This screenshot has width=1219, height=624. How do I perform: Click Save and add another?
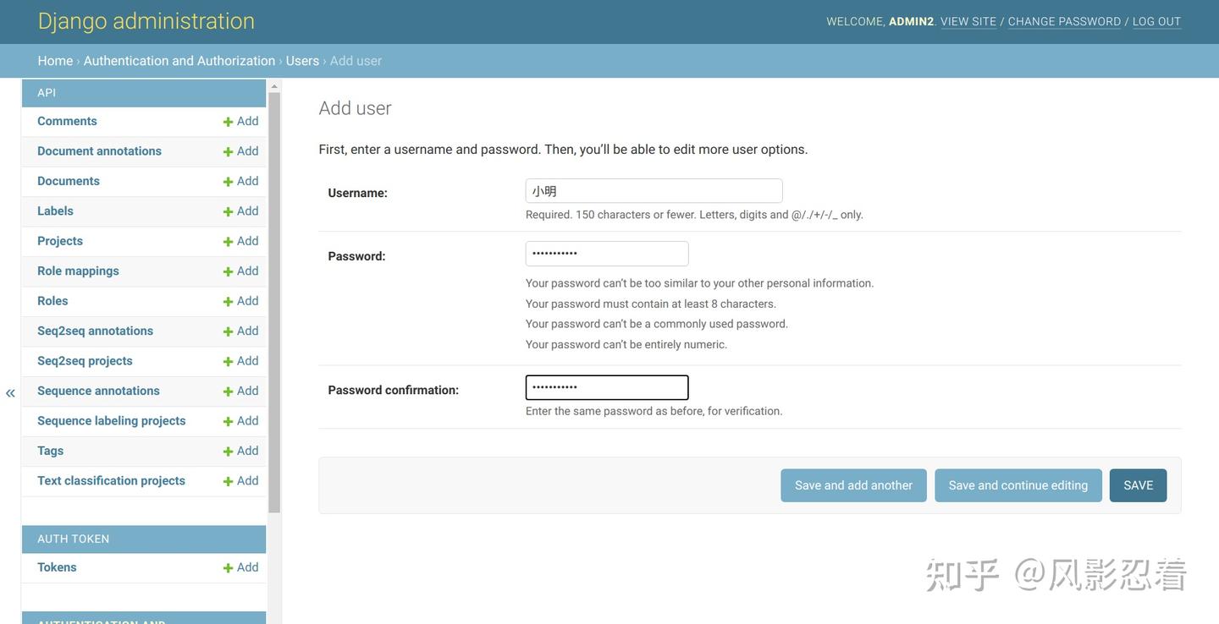(853, 485)
